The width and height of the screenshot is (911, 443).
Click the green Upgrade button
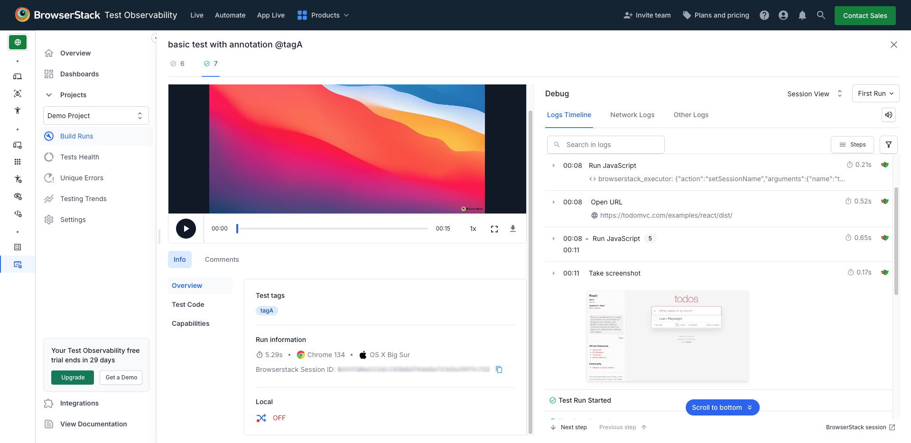pos(73,378)
